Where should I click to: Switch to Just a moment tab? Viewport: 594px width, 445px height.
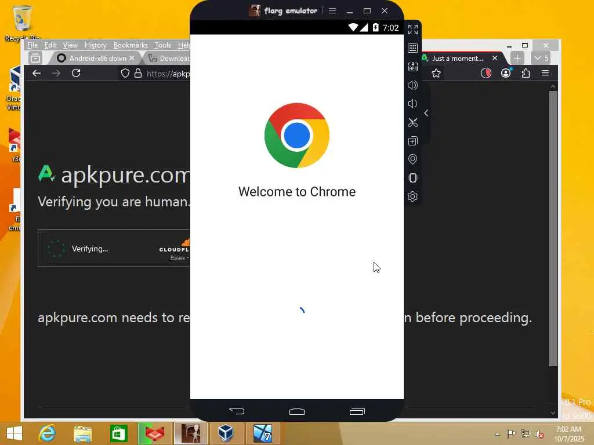click(x=458, y=59)
